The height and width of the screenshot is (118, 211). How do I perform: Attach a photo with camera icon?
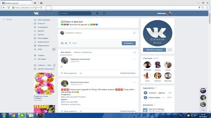tap(62, 43)
